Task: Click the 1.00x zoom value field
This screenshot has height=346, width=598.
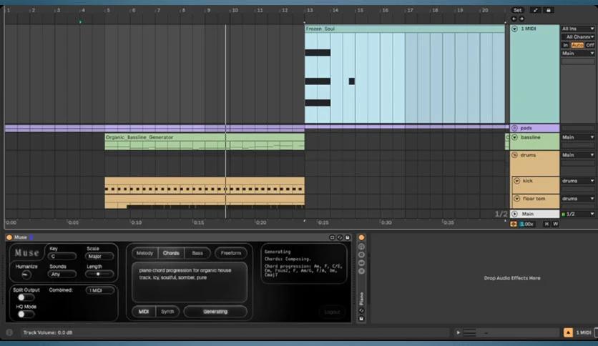Action: coord(526,224)
